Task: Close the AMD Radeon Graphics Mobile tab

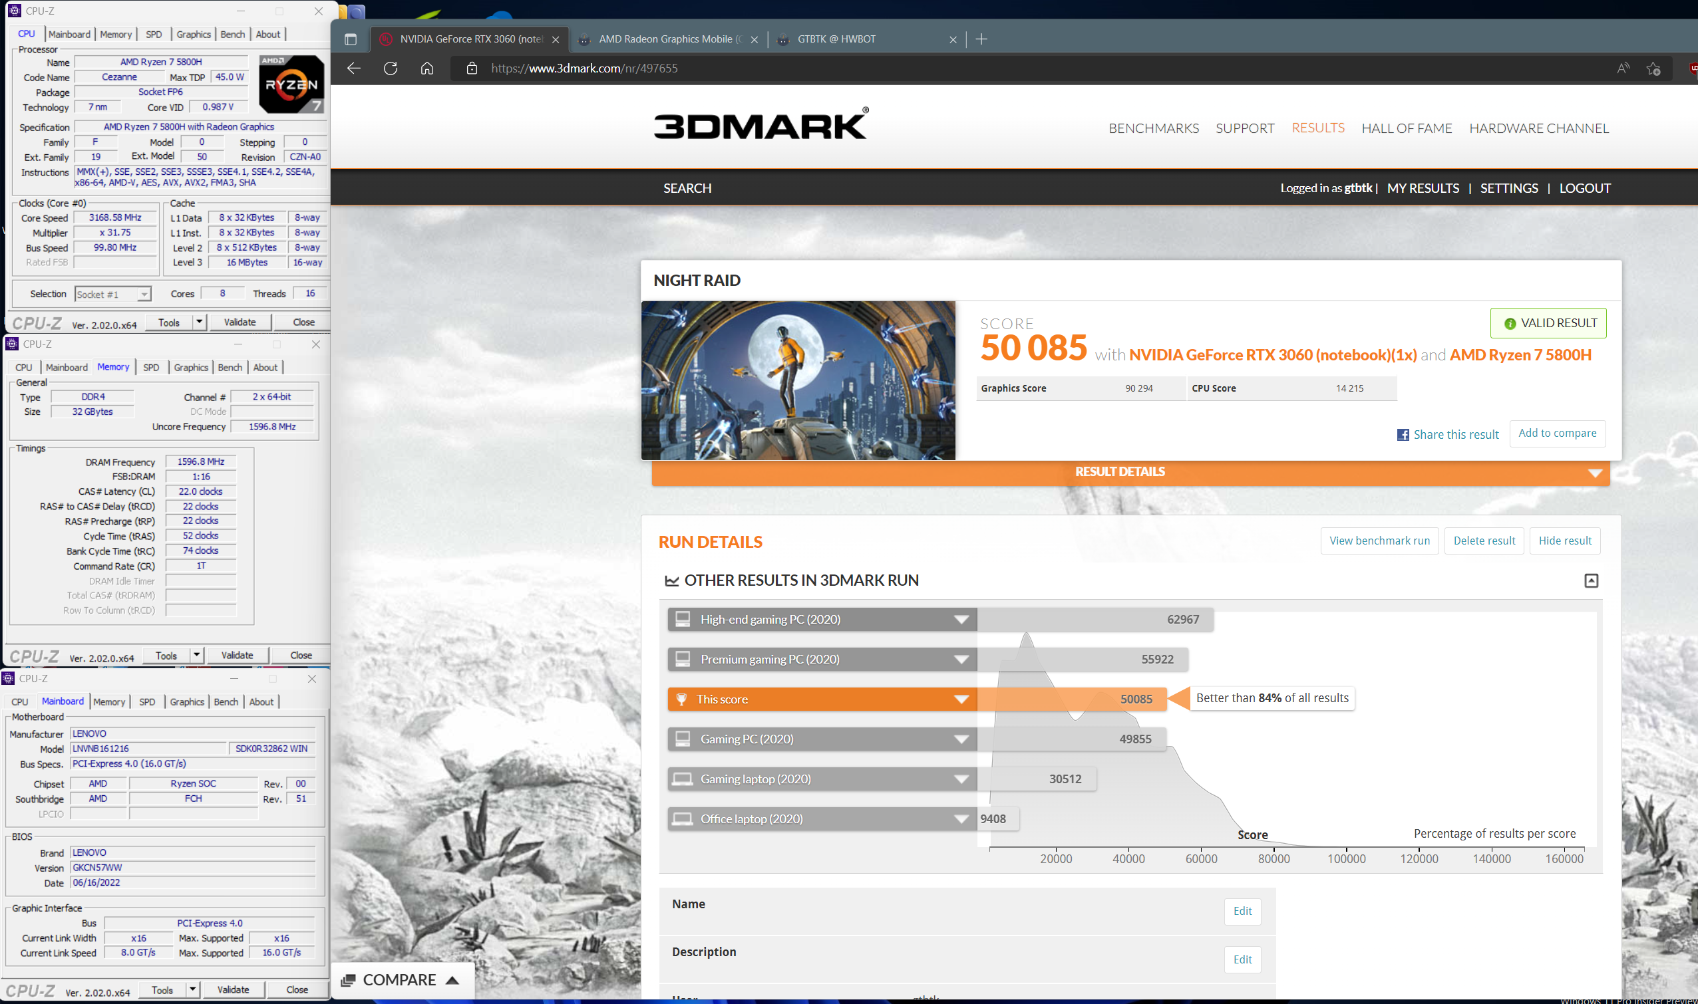Action: tap(755, 39)
